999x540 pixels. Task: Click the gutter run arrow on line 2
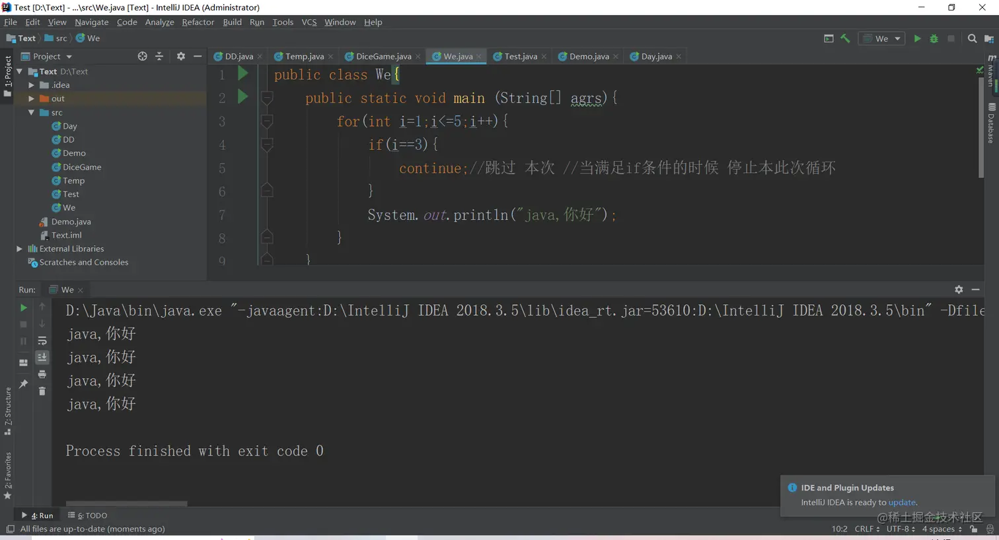(242, 97)
